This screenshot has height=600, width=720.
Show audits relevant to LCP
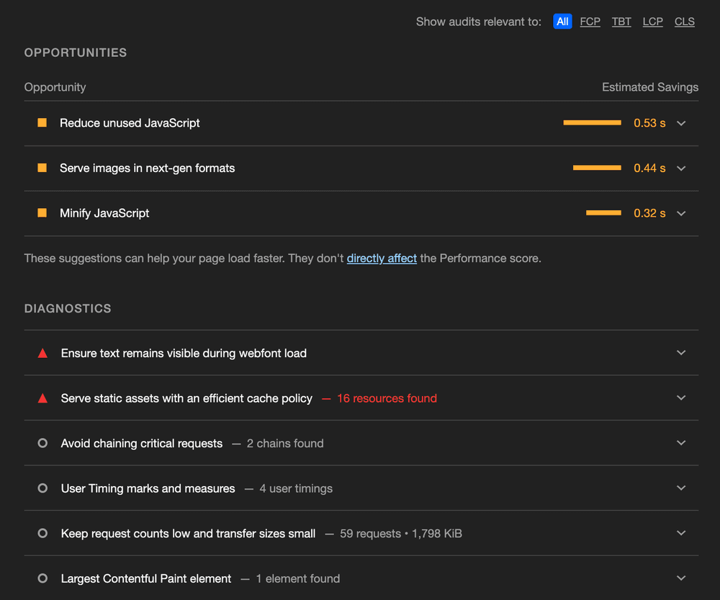coord(652,22)
